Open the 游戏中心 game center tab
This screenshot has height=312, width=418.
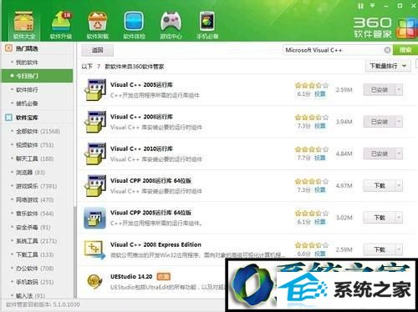[171, 25]
